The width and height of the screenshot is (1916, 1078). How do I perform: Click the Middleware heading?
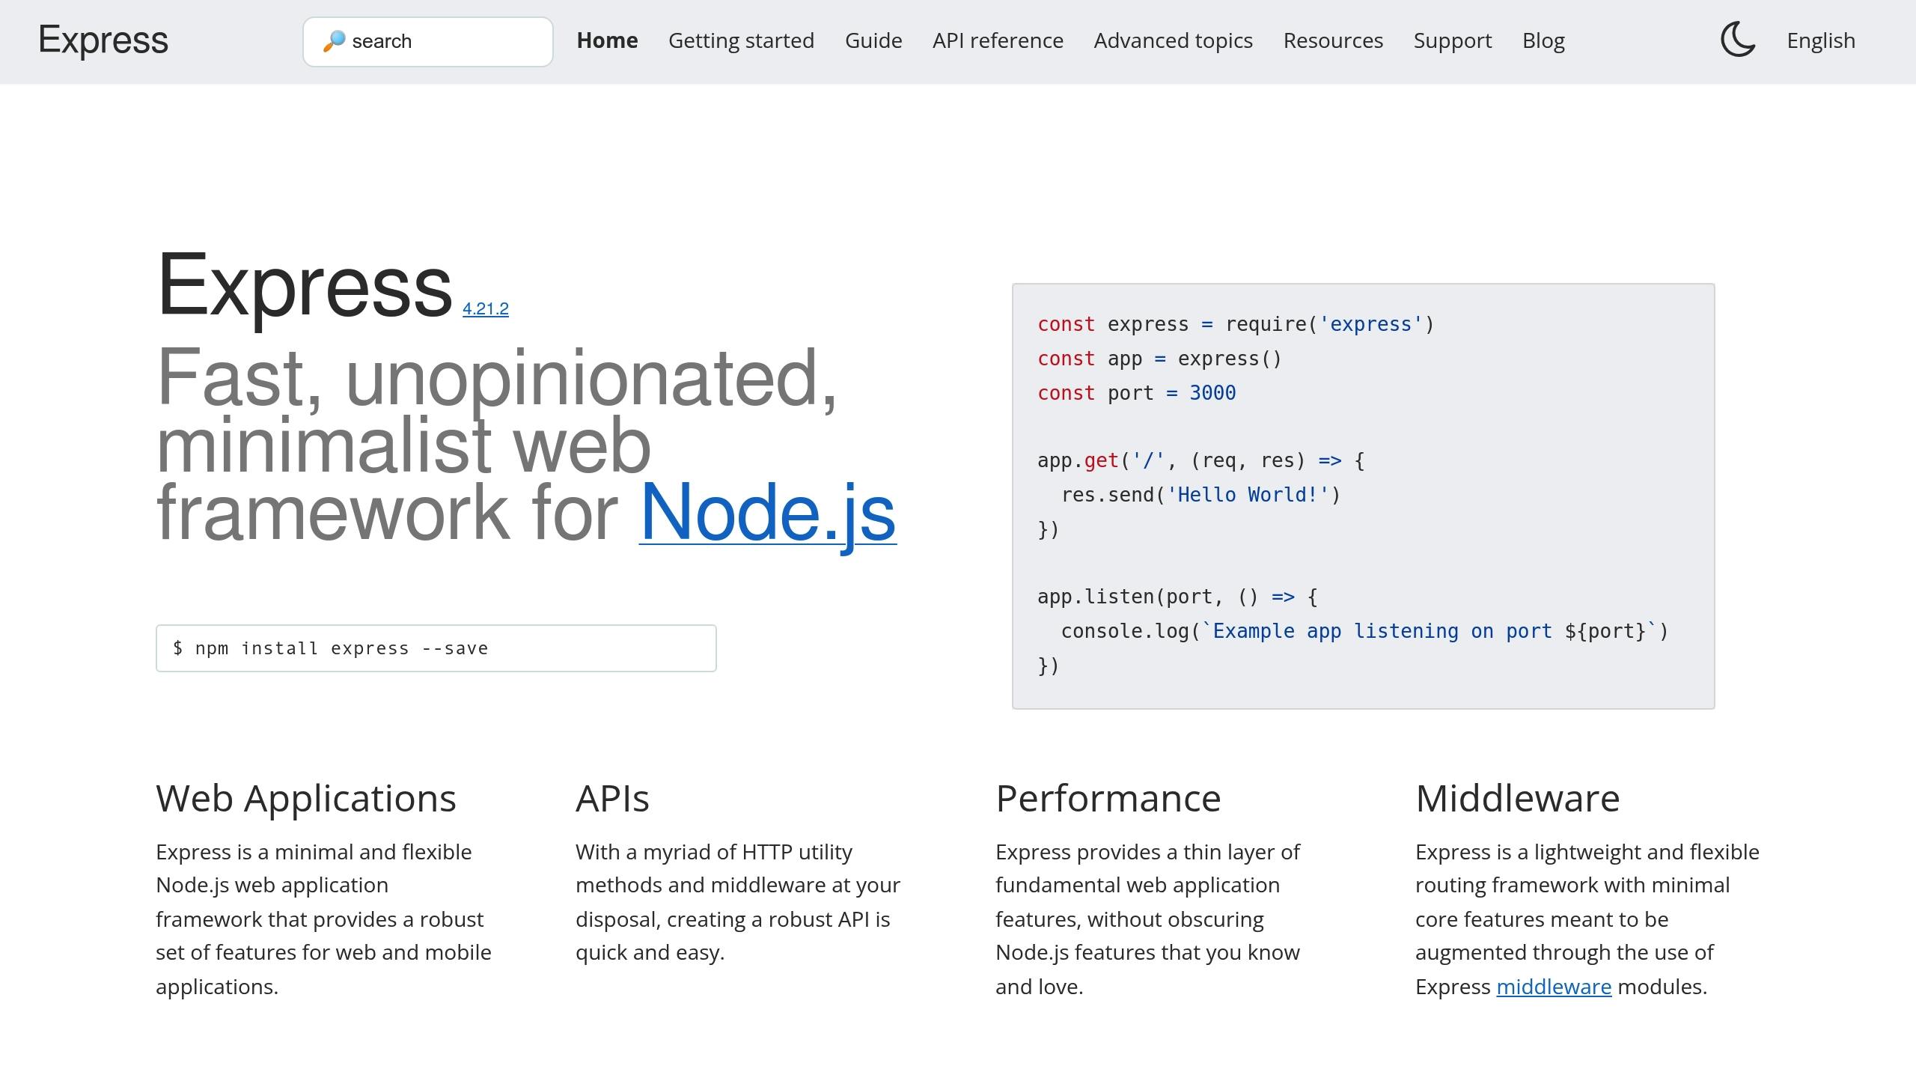click(x=1517, y=798)
